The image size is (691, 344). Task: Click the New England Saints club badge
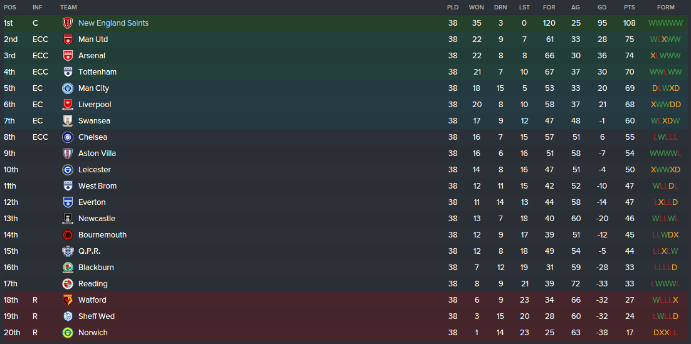pyautogui.click(x=68, y=23)
